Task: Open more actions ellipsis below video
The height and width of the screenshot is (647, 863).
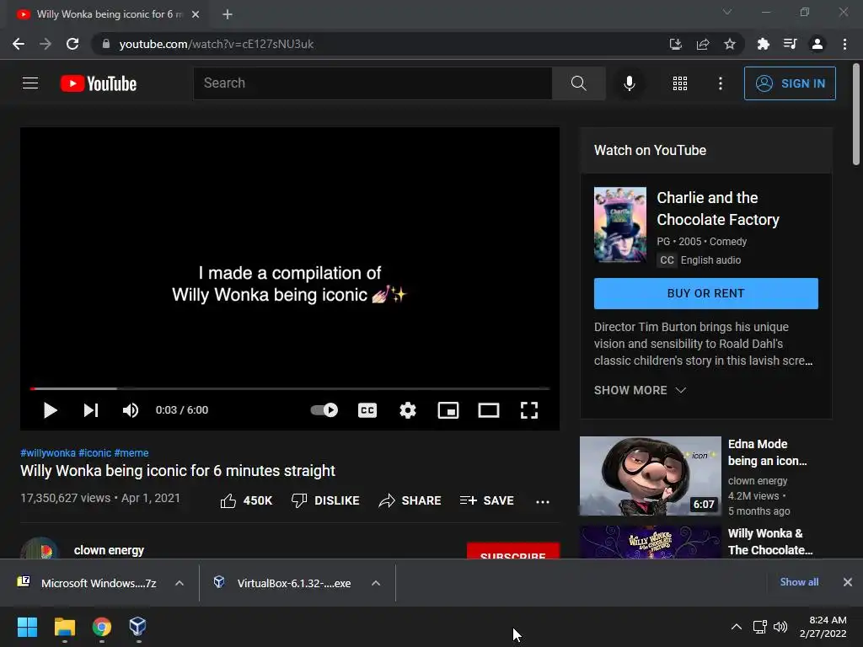Action: click(543, 501)
